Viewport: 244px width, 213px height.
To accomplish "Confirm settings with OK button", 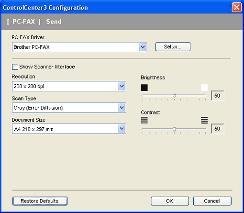I will coord(170,201).
